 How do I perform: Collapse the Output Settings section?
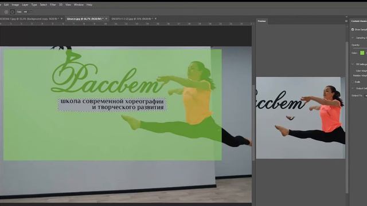point(353,88)
